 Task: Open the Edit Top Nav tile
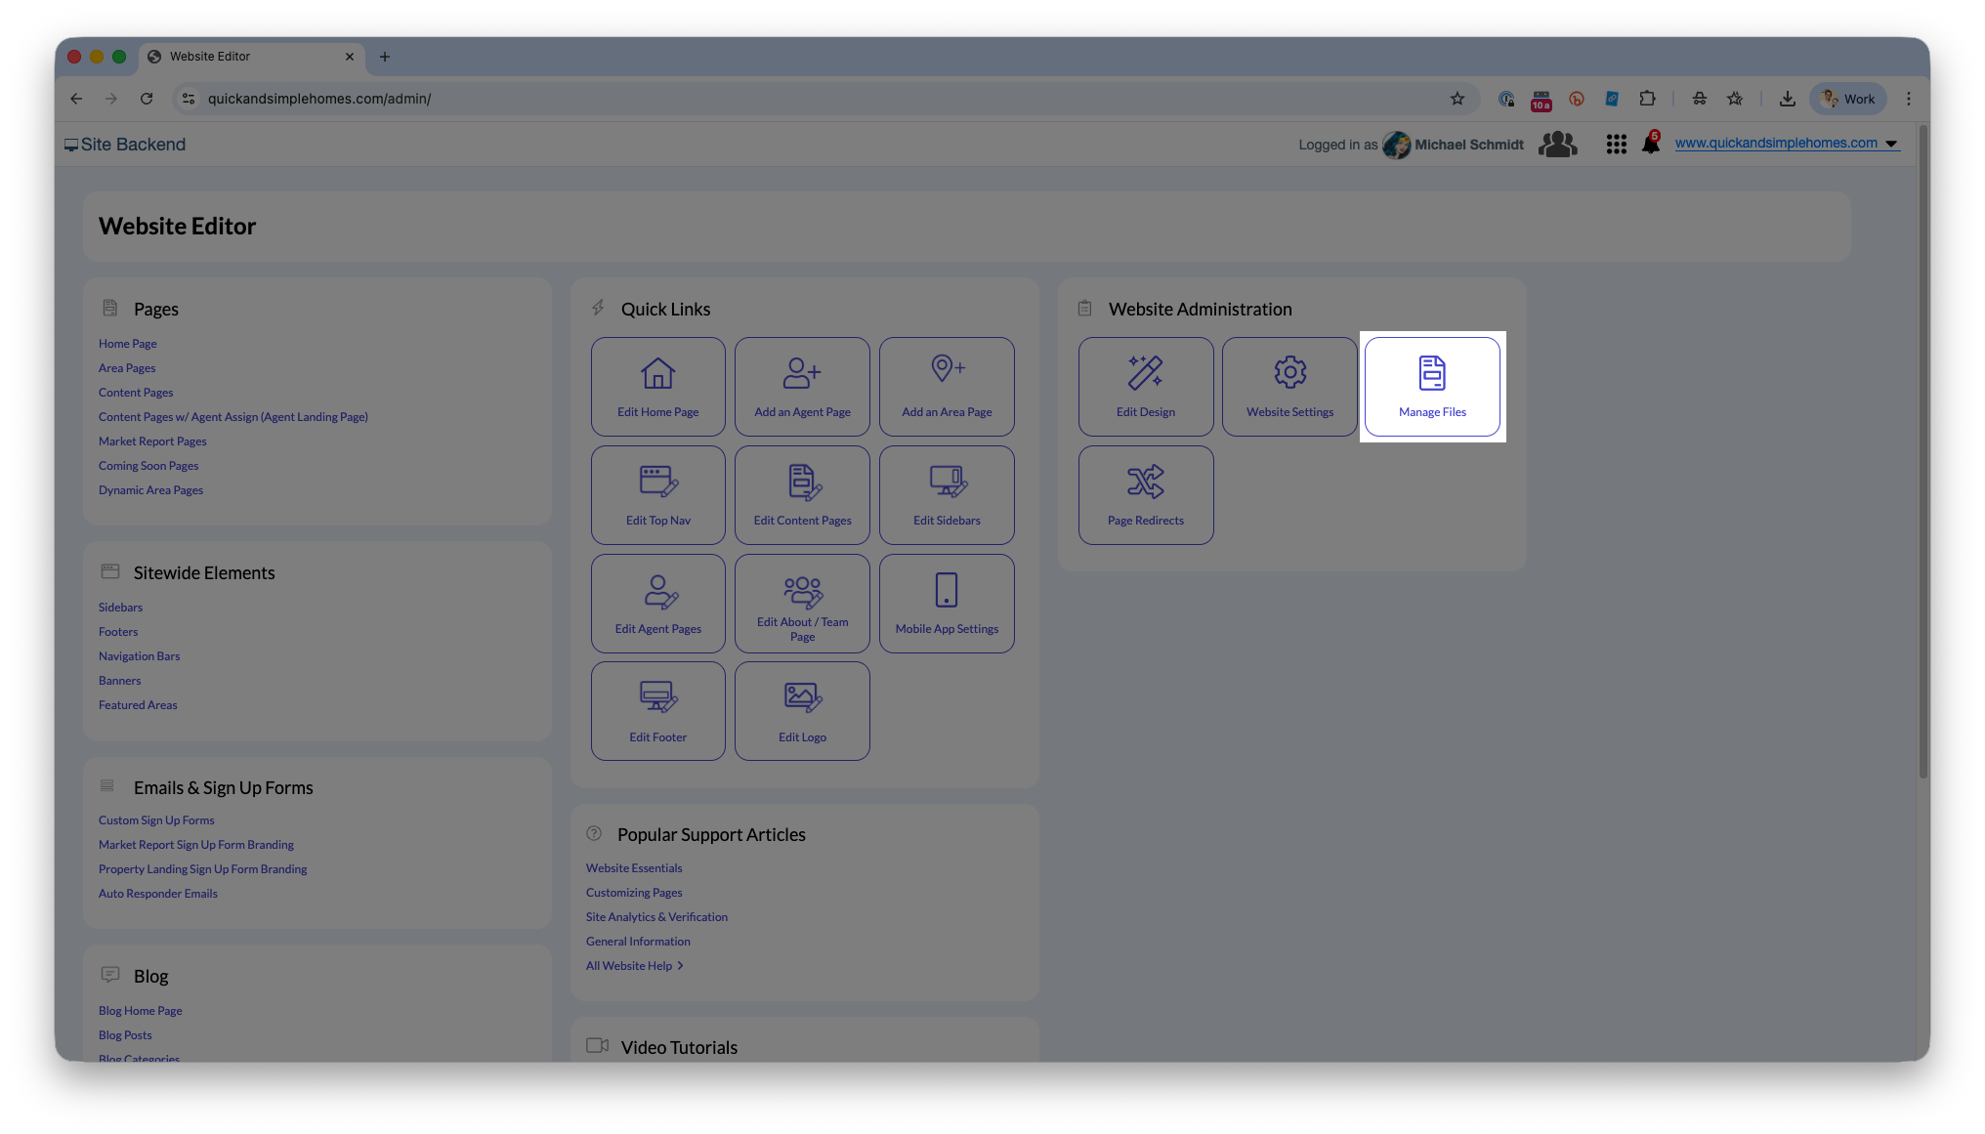(657, 495)
